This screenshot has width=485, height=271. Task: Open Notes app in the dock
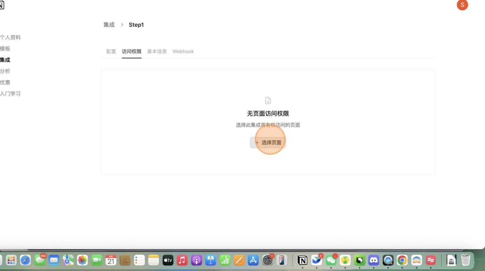153,260
